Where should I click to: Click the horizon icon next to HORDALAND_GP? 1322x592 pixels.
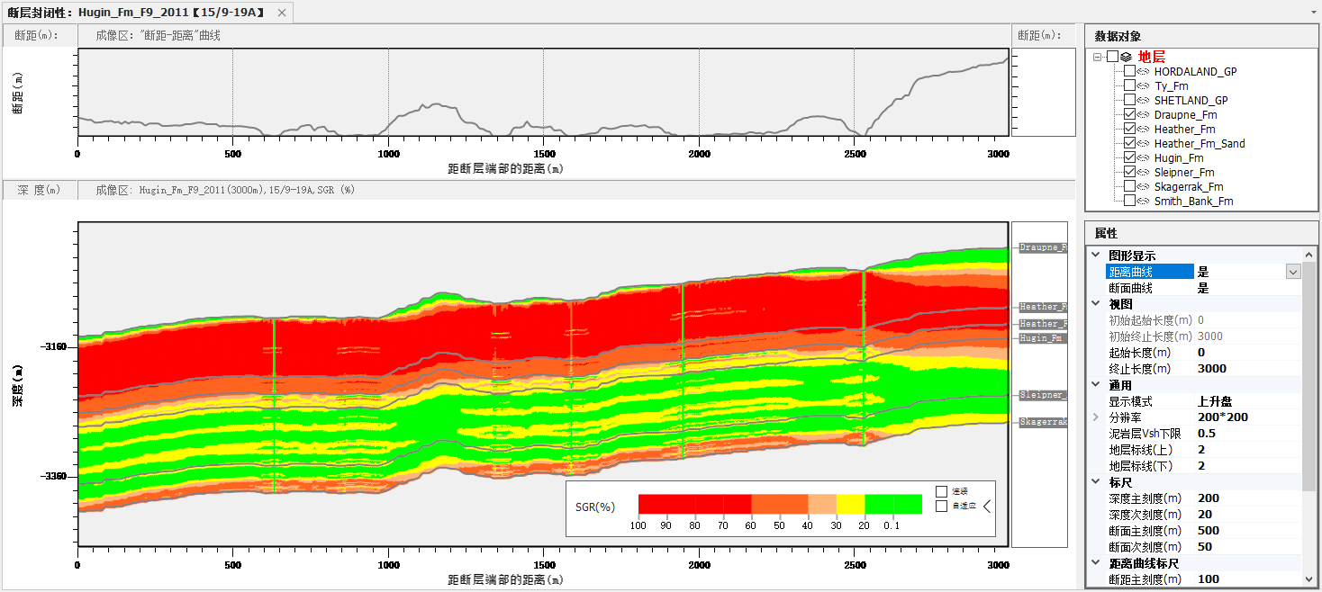click(x=1144, y=71)
